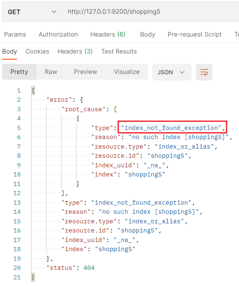Click the "resource.type" key on line 15

(x=89, y=221)
